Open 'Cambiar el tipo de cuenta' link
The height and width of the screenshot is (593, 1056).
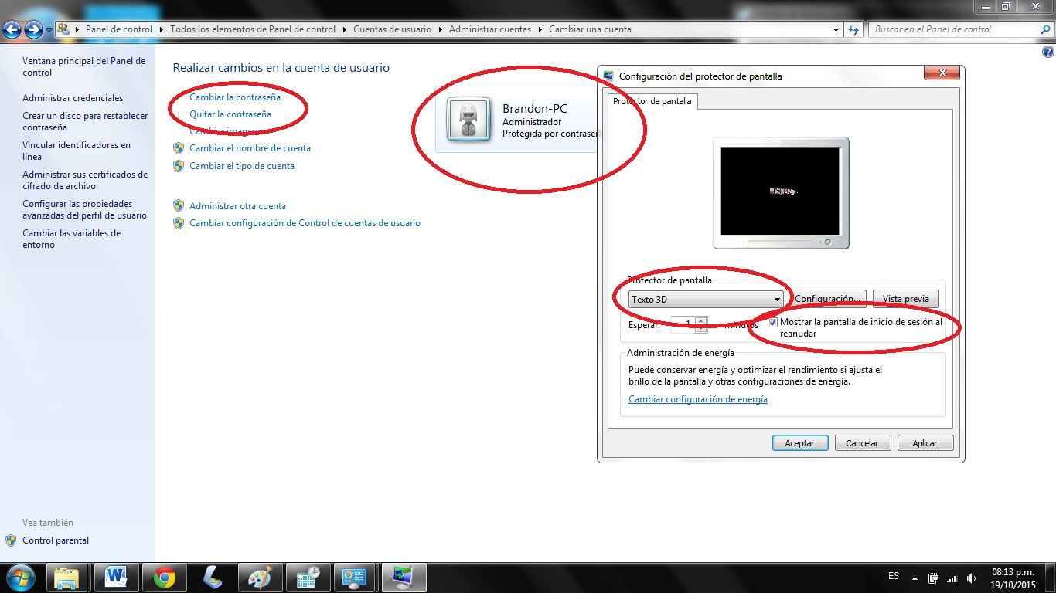[242, 166]
